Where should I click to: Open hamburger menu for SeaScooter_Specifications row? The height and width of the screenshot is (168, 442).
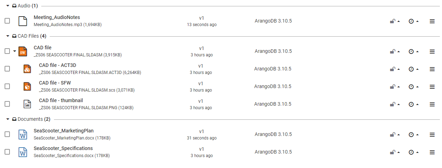pyautogui.click(x=432, y=152)
